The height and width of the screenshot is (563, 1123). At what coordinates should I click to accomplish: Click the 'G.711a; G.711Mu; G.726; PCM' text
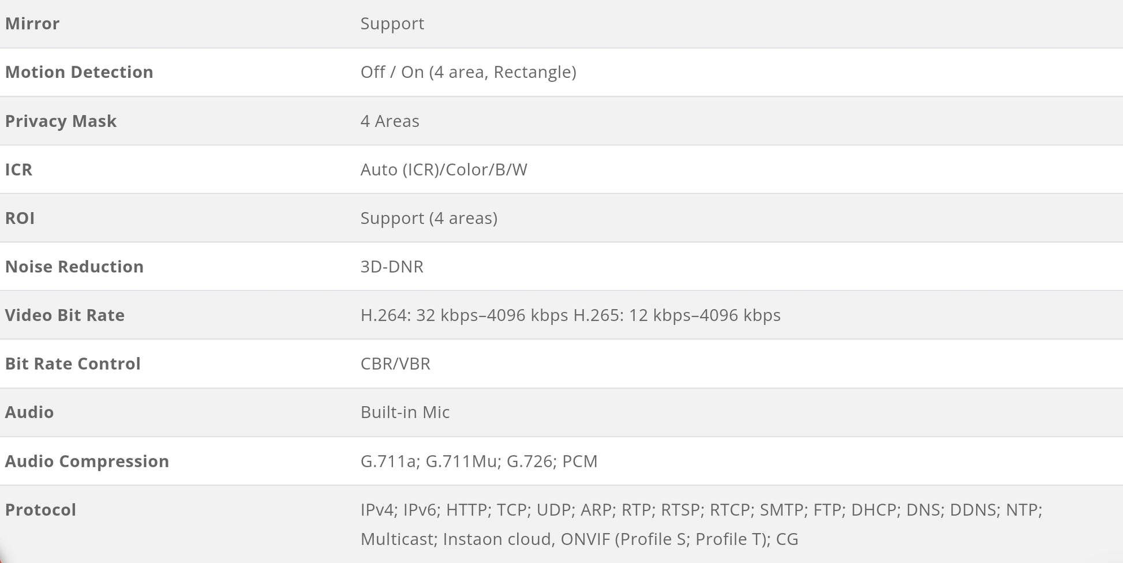(479, 461)
